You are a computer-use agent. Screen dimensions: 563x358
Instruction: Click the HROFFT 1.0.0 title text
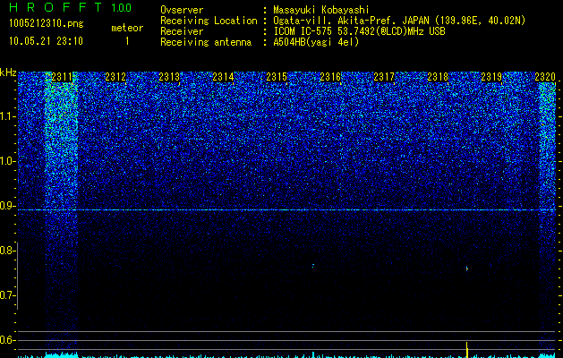click(70, 7)
